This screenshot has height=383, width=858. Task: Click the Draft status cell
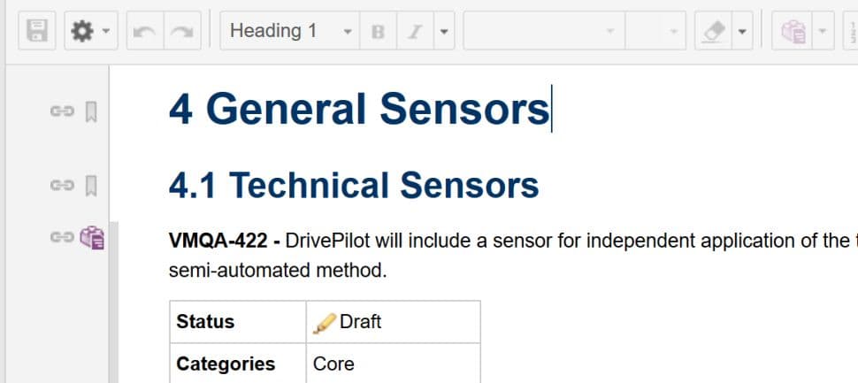tap(393, 321)
